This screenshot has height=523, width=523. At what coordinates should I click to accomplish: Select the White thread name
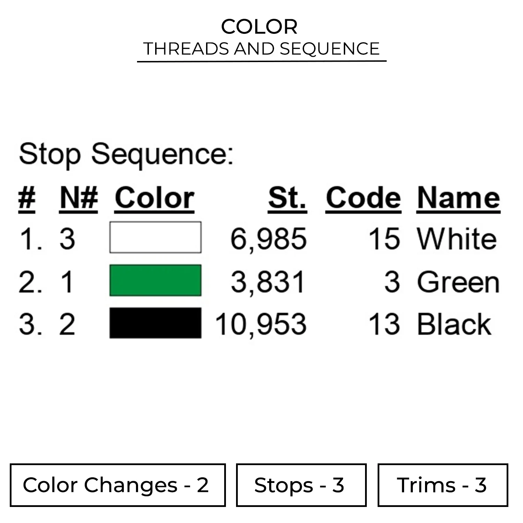tap(457, 239)
